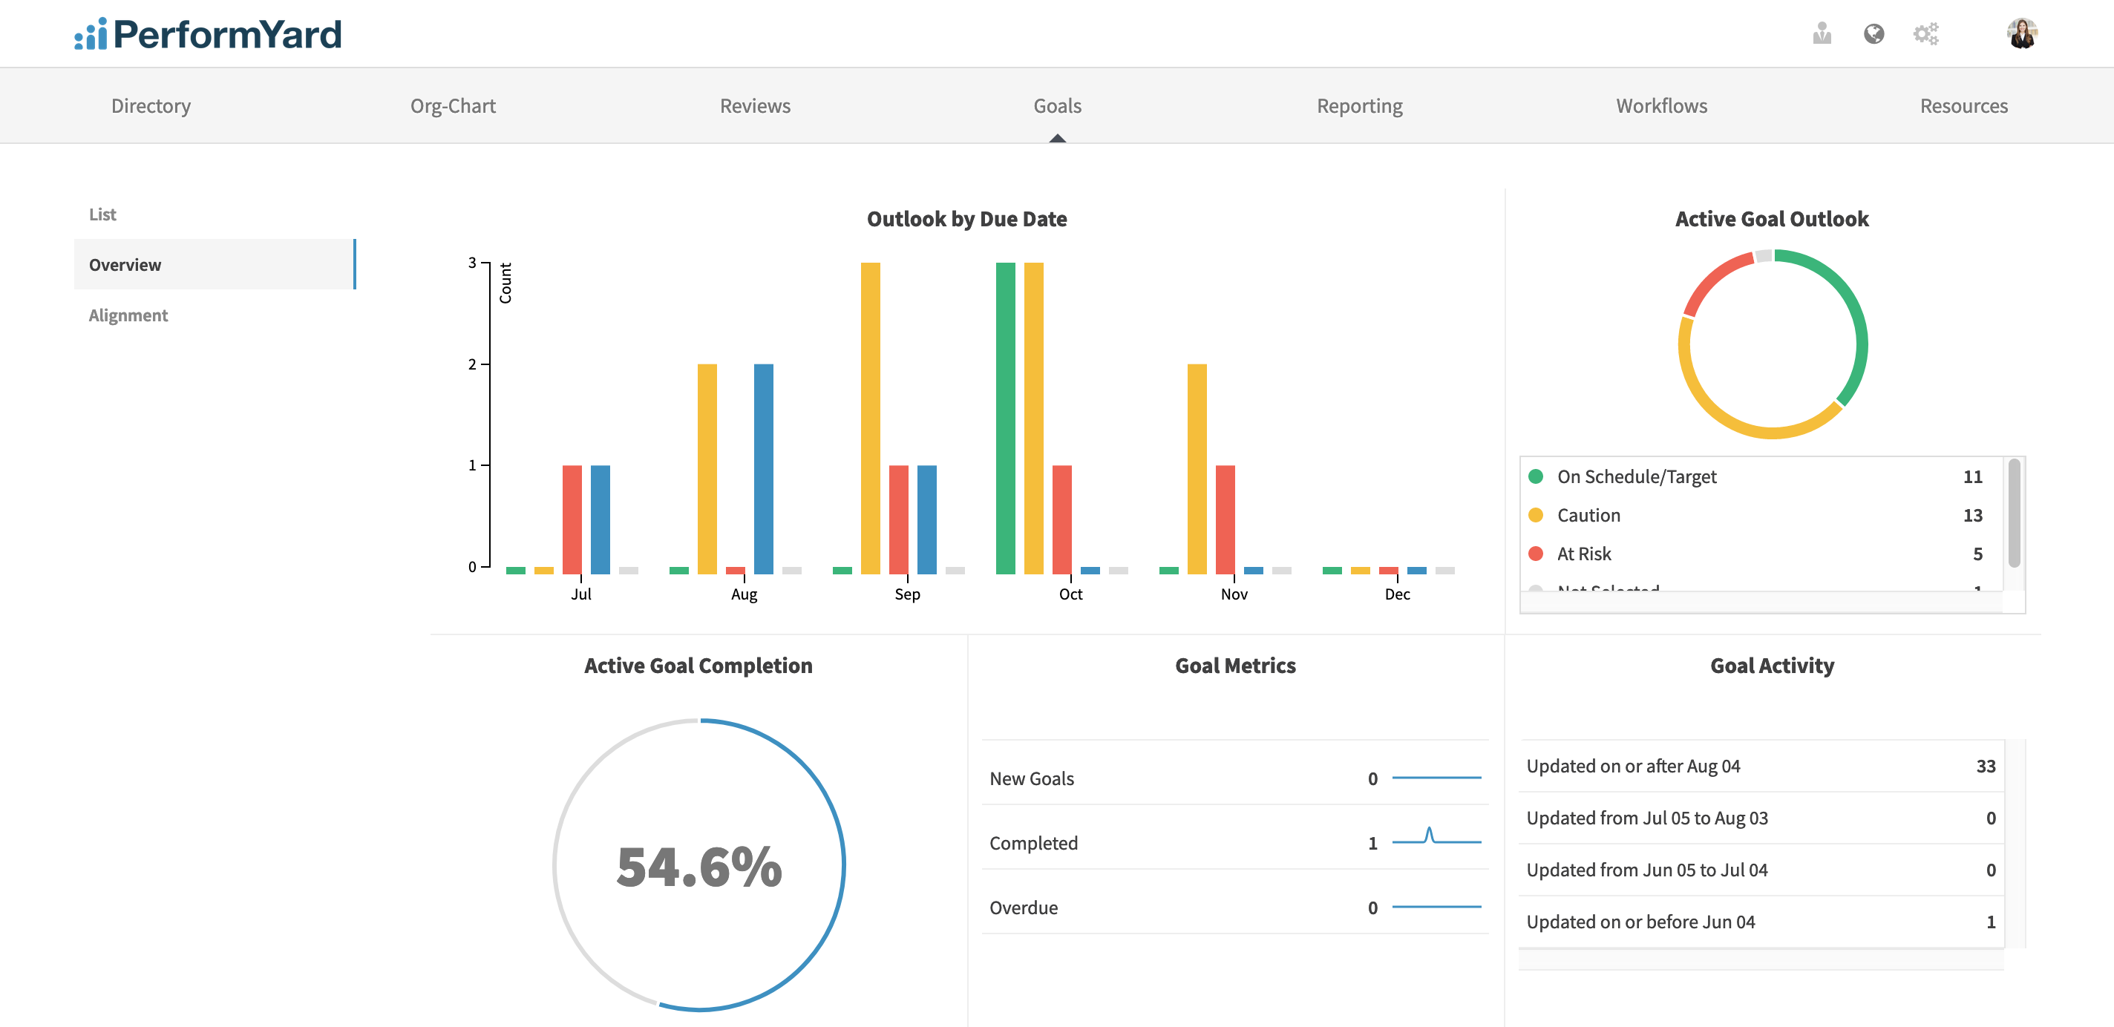Go to the Workflows tab
This screenshot has width=2114, height=1027.
coord(1661,106)
